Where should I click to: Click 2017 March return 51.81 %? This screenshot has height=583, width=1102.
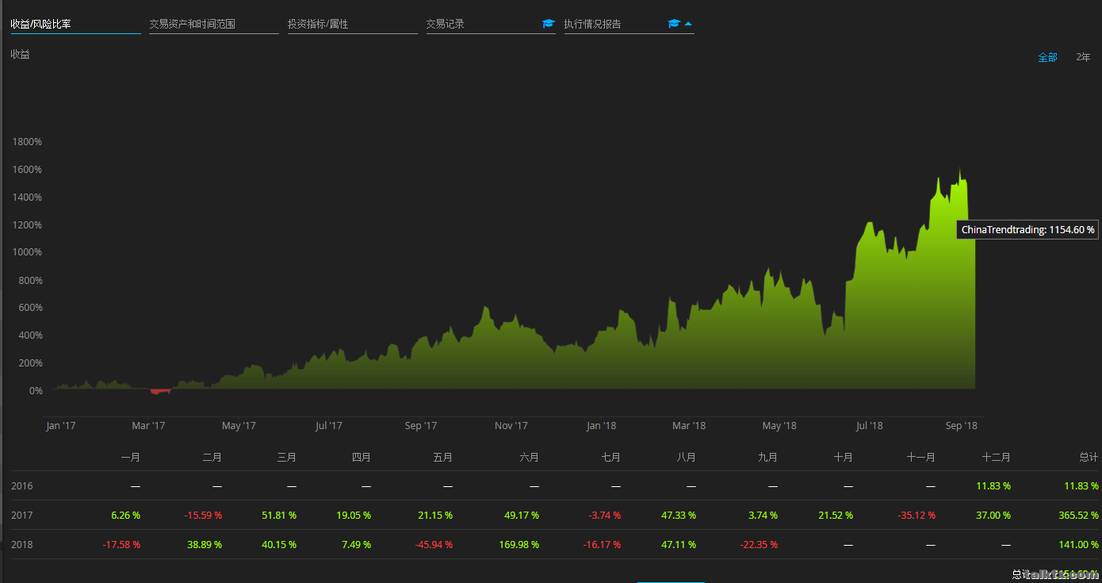tap(278, 515)
